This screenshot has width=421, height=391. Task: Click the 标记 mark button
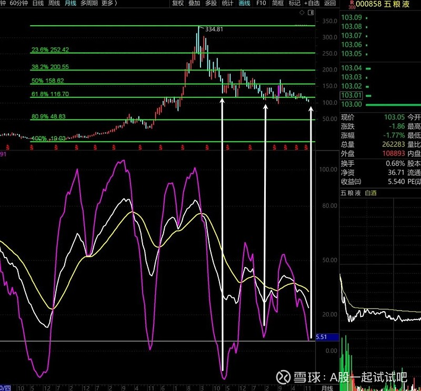pos(295,3)
